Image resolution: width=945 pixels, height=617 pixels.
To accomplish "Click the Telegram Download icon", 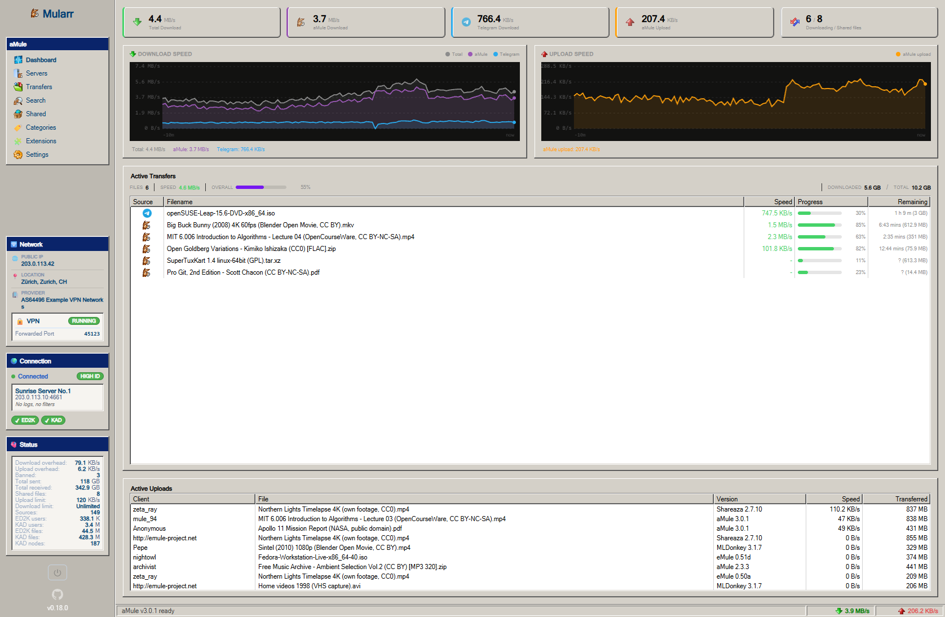I will tap(466, 22).
